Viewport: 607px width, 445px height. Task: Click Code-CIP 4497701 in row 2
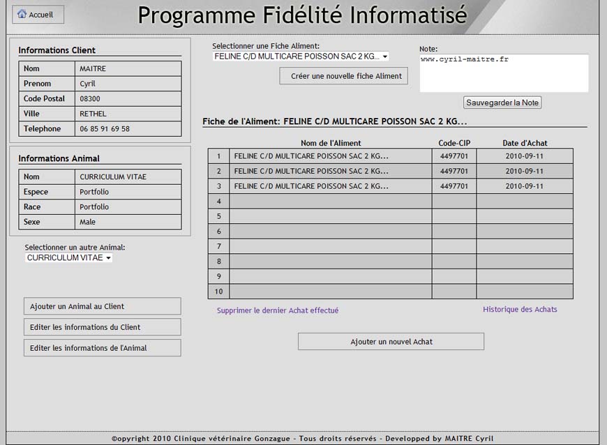(x=454, y=171)
